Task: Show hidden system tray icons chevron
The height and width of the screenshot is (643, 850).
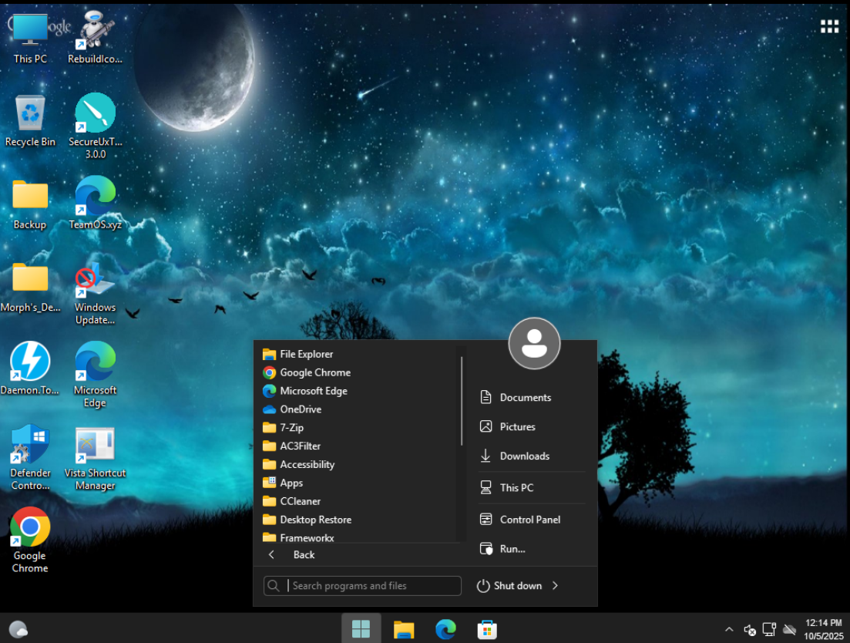Action: (x=729, y=629)
